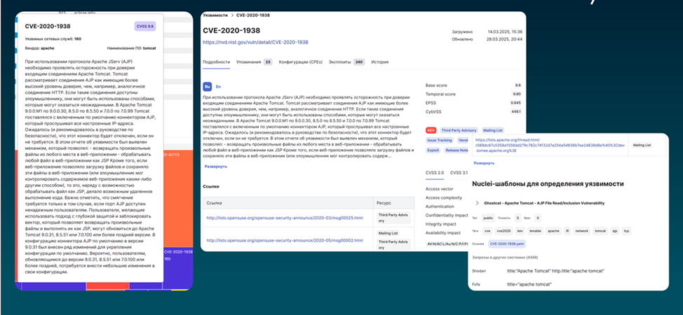
Task: Click the red KEV tag
Action: [431, 130]
